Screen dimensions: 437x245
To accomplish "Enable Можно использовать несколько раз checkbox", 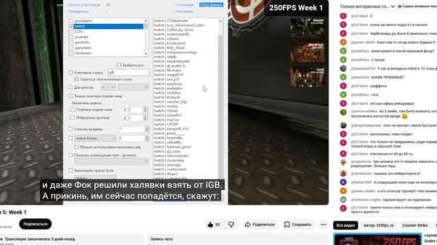I will click(76, 147).
